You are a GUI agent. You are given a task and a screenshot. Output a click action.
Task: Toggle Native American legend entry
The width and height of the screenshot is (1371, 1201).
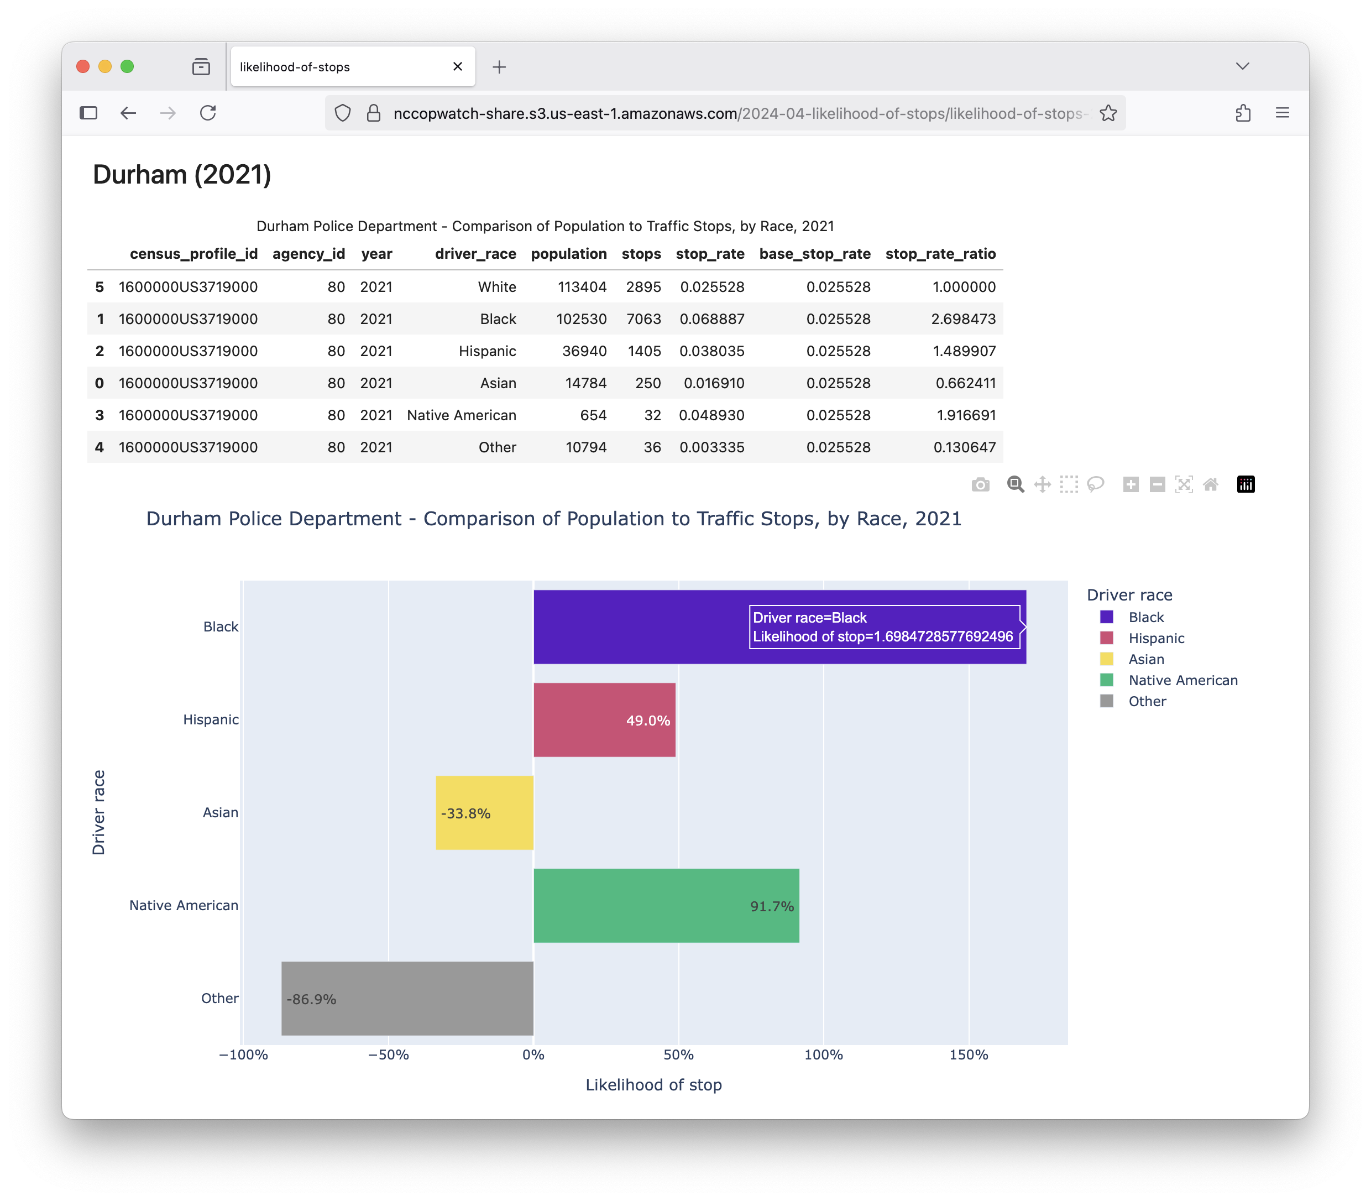(1182, 680)
